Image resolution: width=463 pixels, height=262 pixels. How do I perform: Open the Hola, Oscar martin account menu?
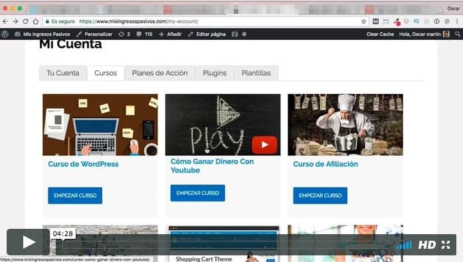424,34
